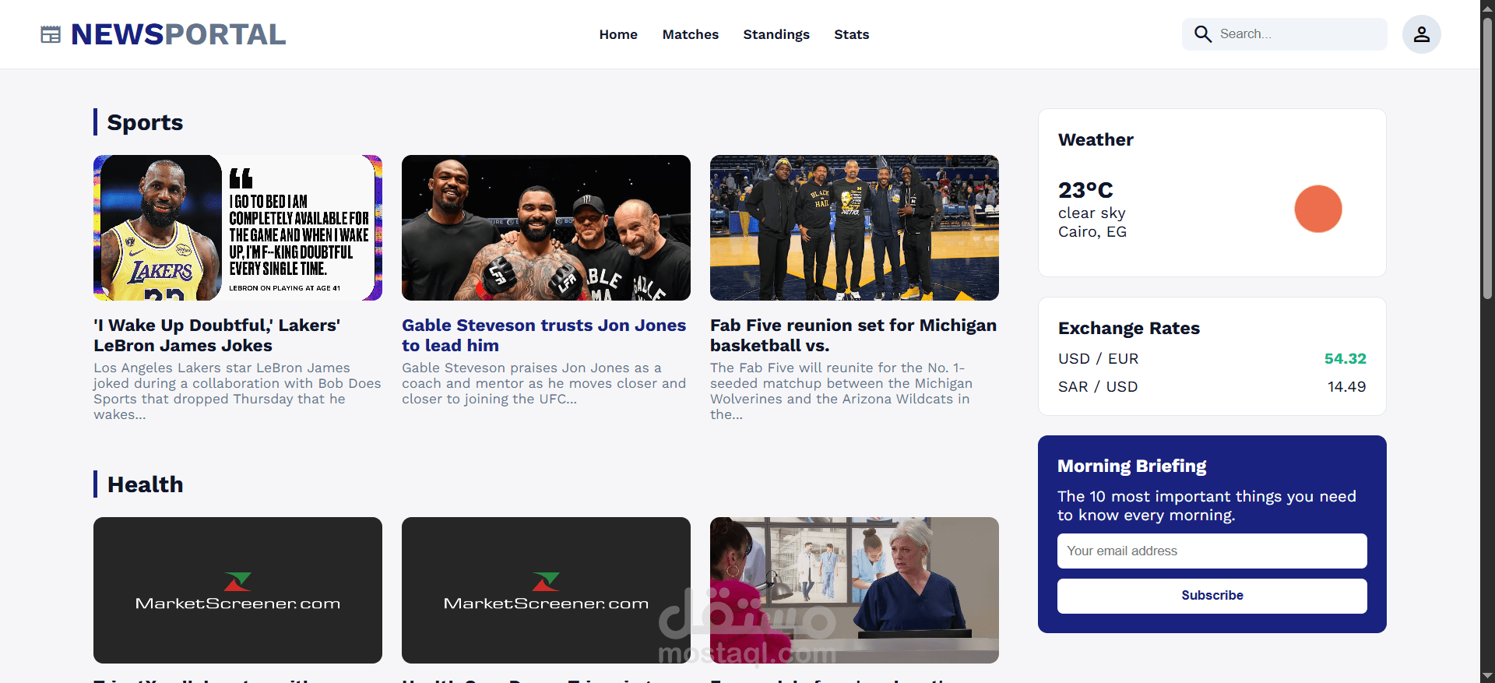Click the orange sun weather icon
The image size is (1495, 683).
coord(1318,209)
